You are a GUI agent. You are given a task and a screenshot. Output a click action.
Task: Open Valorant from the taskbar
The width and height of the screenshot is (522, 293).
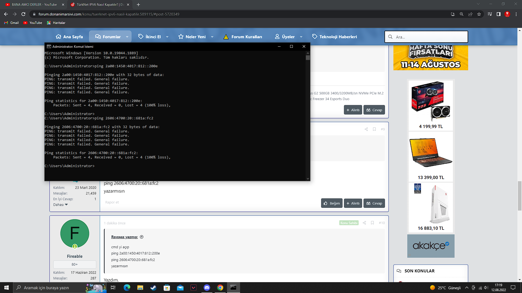[194, 288]
